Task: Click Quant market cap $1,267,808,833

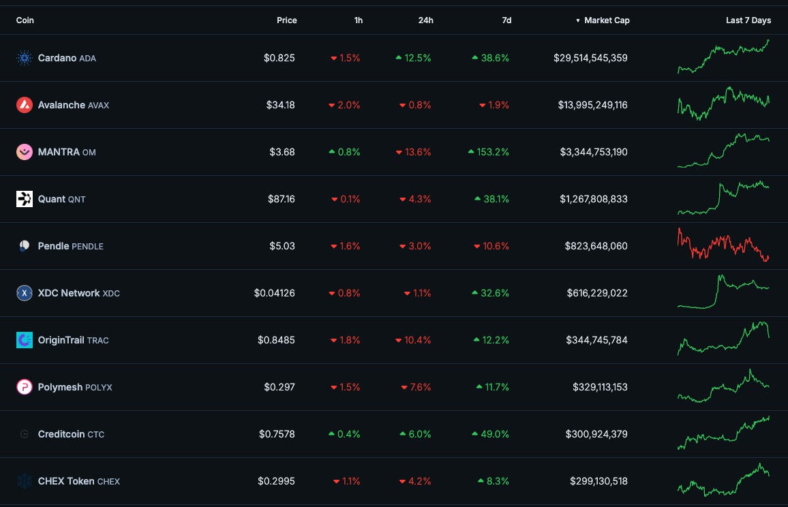Action: 594,199
